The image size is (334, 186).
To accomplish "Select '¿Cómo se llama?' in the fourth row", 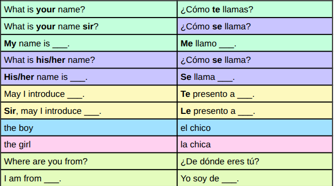I will 255,60.
